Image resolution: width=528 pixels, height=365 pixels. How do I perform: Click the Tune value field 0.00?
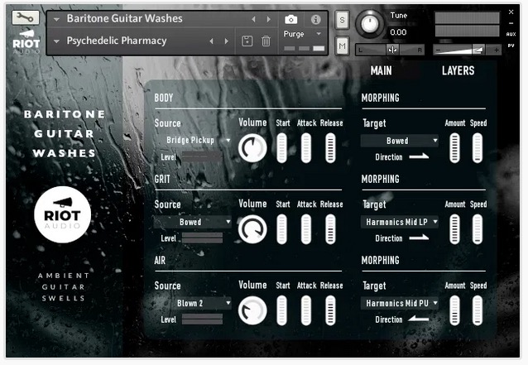point(398,32)
